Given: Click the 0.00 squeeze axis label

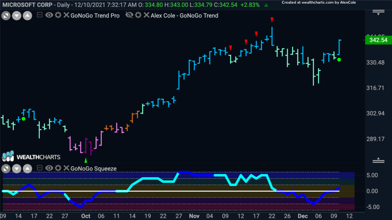Looking at the screenshot, I should pyautogui.click(x=372, y=191).
